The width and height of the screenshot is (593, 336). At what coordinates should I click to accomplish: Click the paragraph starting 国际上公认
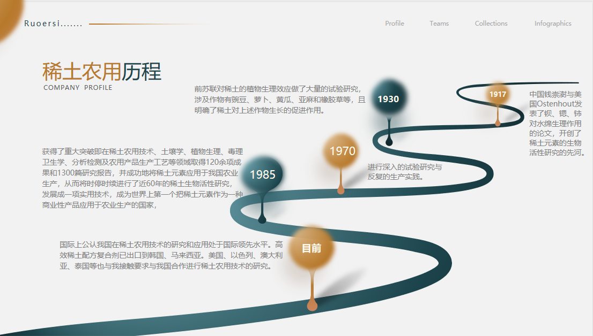pos(171,255)
